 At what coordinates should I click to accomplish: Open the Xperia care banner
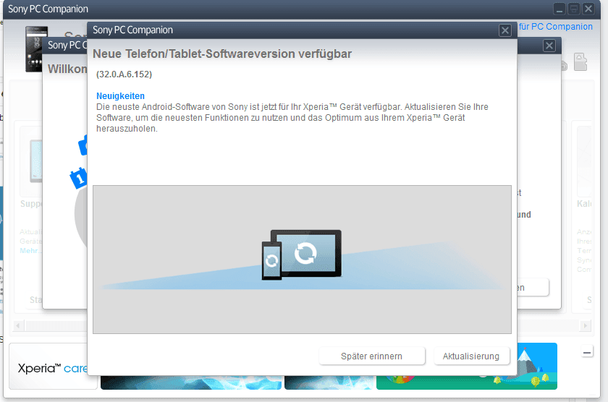52,367
